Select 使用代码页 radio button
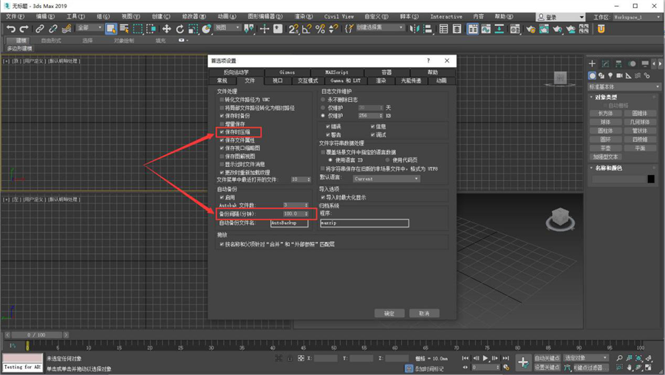665x375 pixels. click(388, 159)
